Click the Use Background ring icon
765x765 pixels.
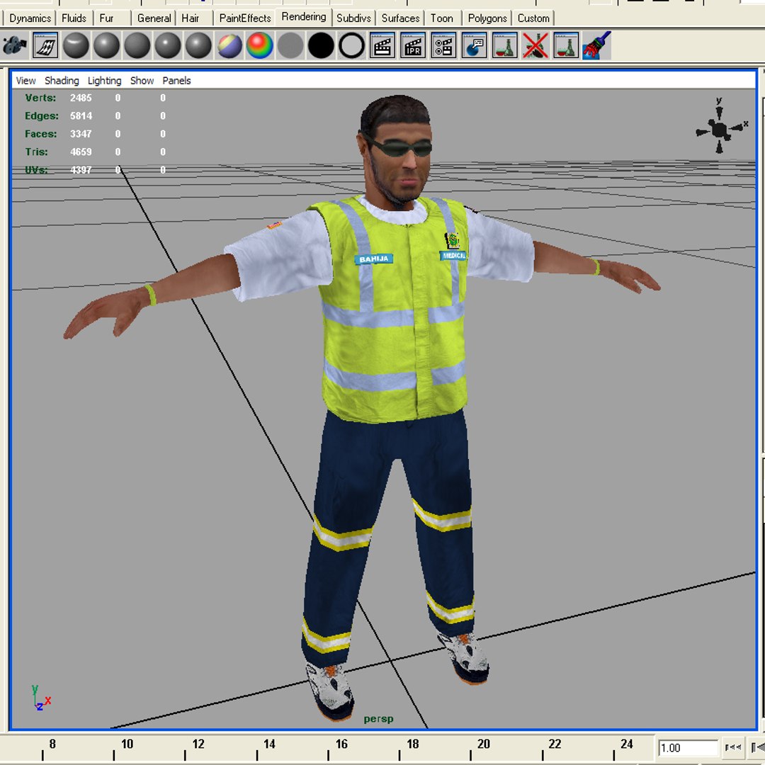tap(352, 46)
